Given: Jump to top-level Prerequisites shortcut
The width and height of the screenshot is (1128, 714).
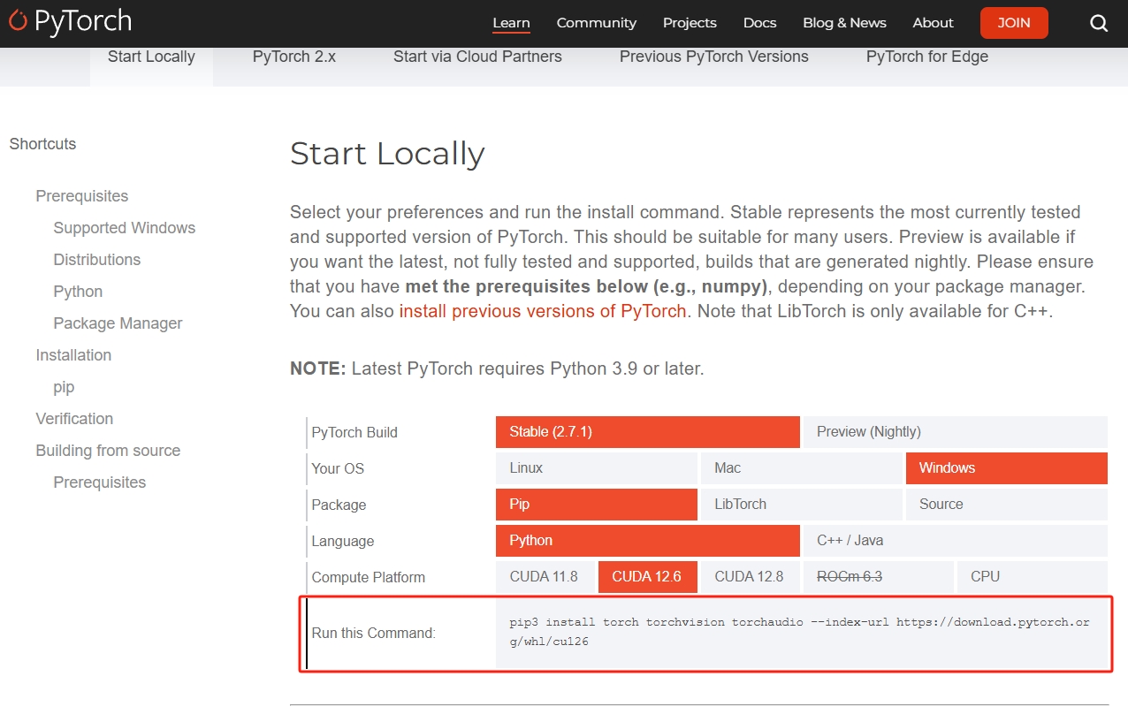Looking at the screenshot, I should (82, 196).
